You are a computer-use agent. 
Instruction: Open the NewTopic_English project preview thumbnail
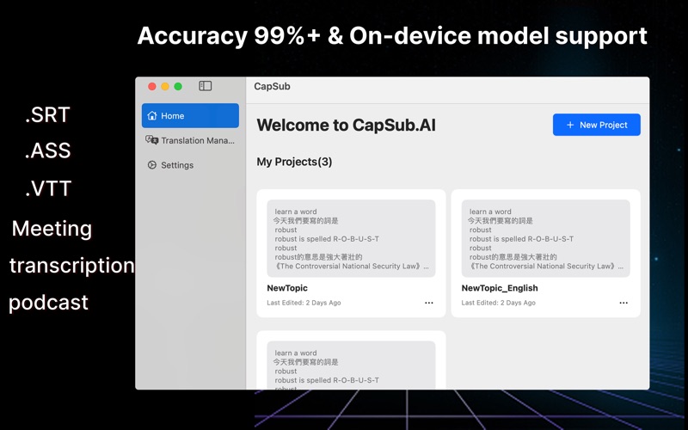pyautogui.click(x=546, y=239)
